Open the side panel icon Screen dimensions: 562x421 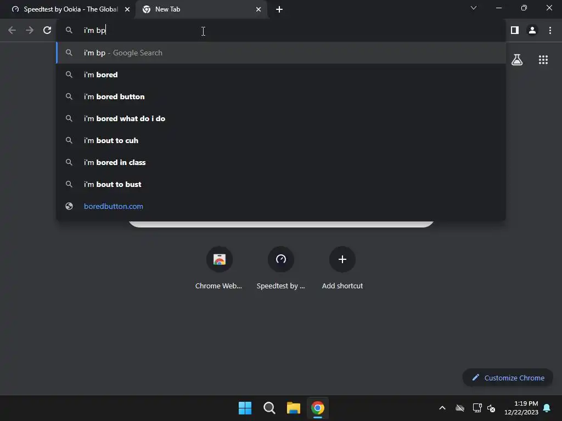[x=515, y=30]
